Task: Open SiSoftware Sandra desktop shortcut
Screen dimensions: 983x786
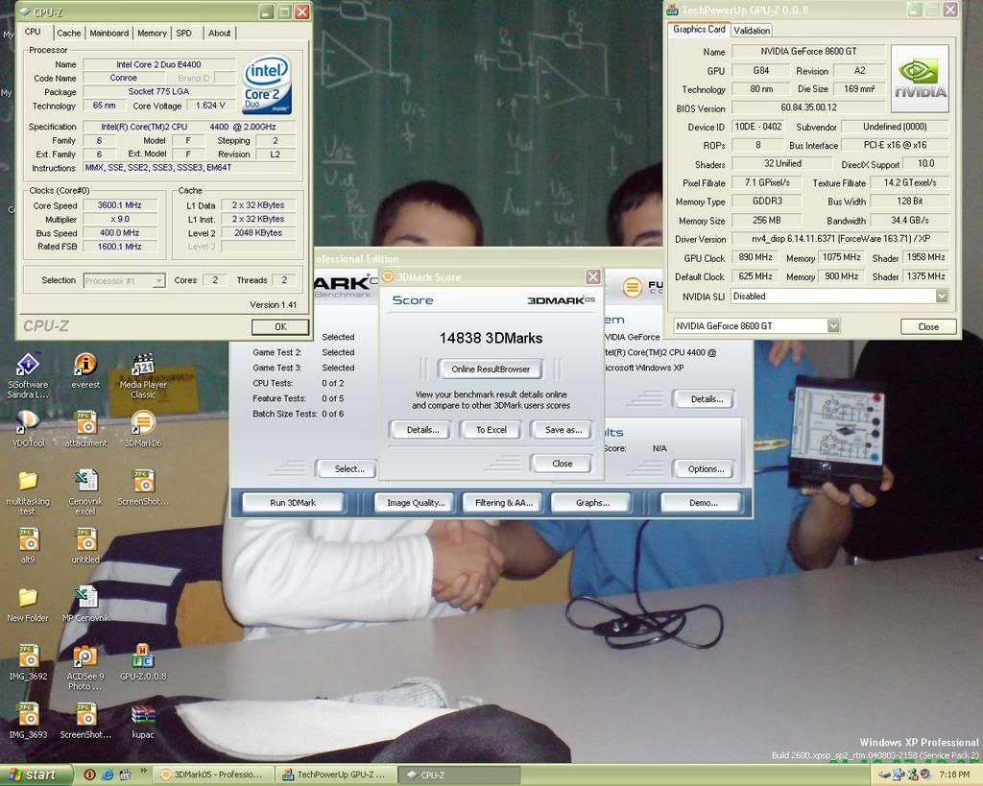Action: click(28, 373)
